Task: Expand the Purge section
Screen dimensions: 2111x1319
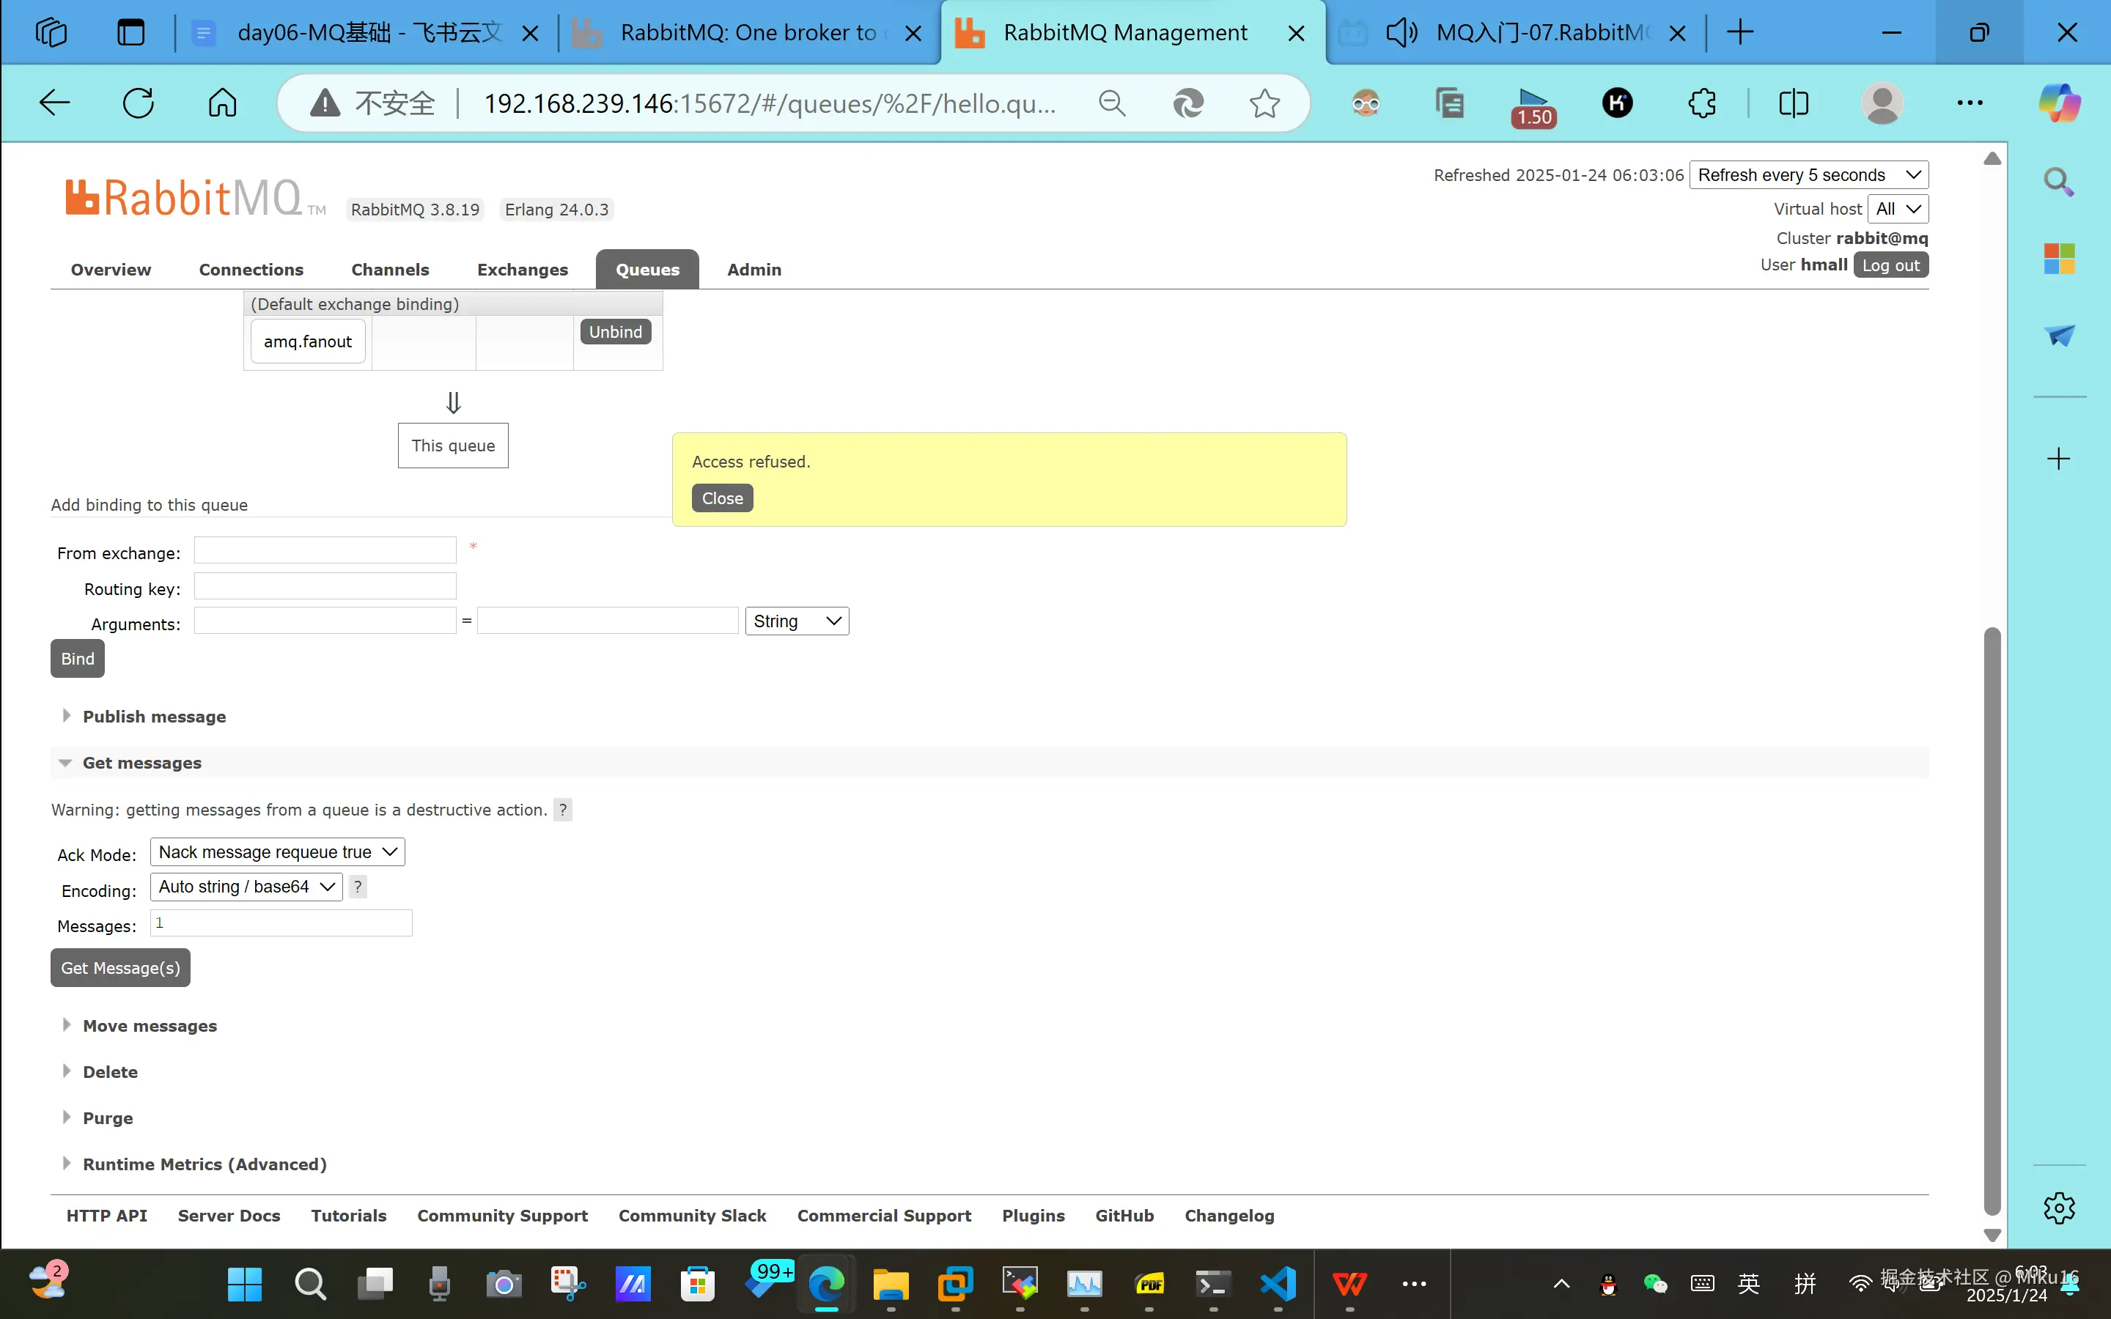Action: (x=107, y=1118)
